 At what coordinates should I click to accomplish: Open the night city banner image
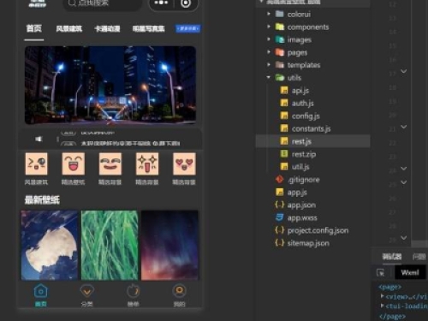110,85
